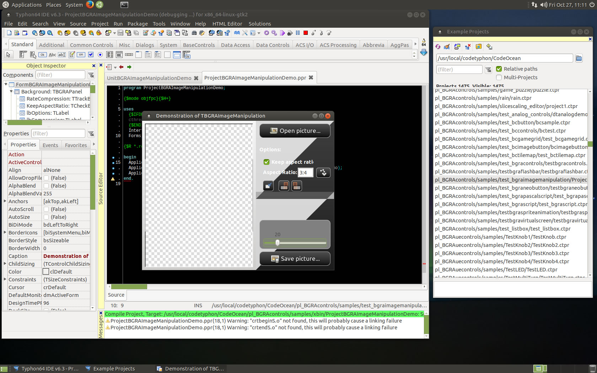Click the red-X tree icon in Example Projects
Screen dimensions: 597x373
(x=468, y=47)
